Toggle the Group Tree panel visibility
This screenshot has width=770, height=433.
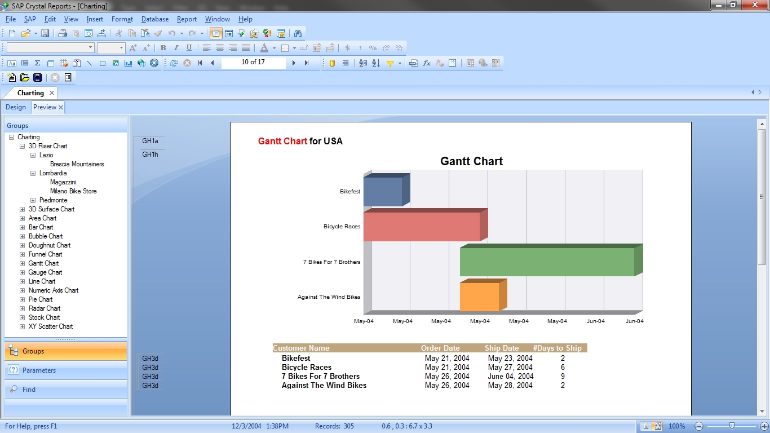click(x=216, y=34)
